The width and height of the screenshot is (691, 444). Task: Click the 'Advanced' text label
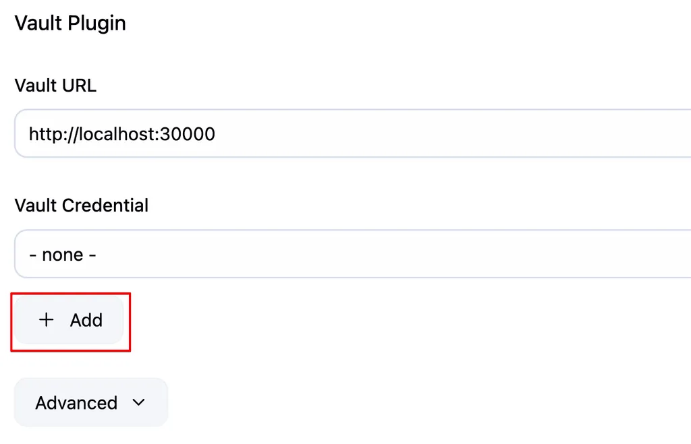(x=76, y=403)
